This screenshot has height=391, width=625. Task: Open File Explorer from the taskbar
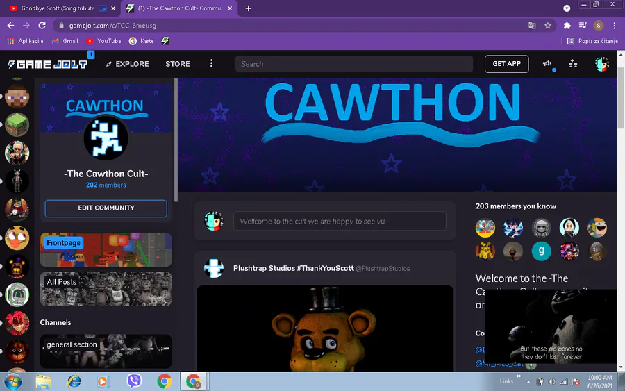[44, 381]
